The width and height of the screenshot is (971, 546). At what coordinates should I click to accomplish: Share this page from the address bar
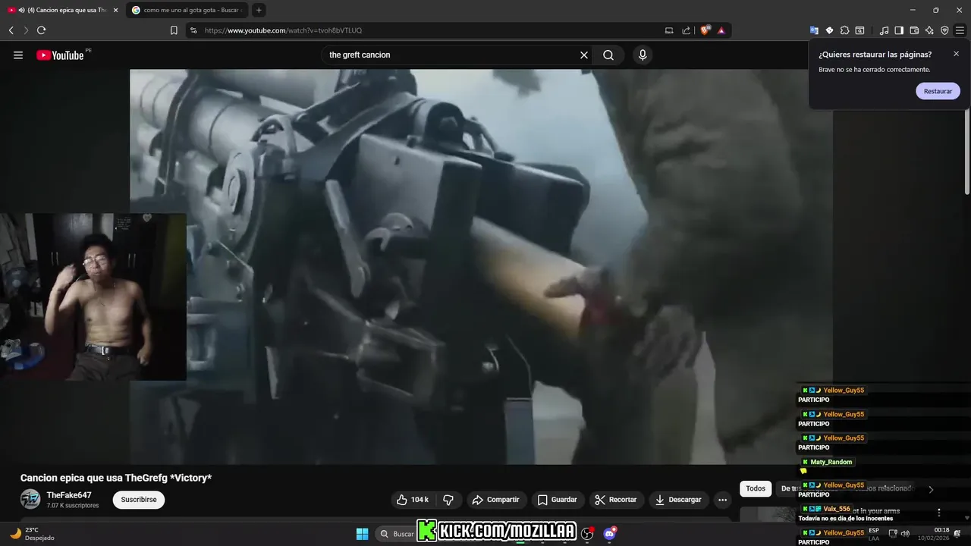(x=687, y=30)
